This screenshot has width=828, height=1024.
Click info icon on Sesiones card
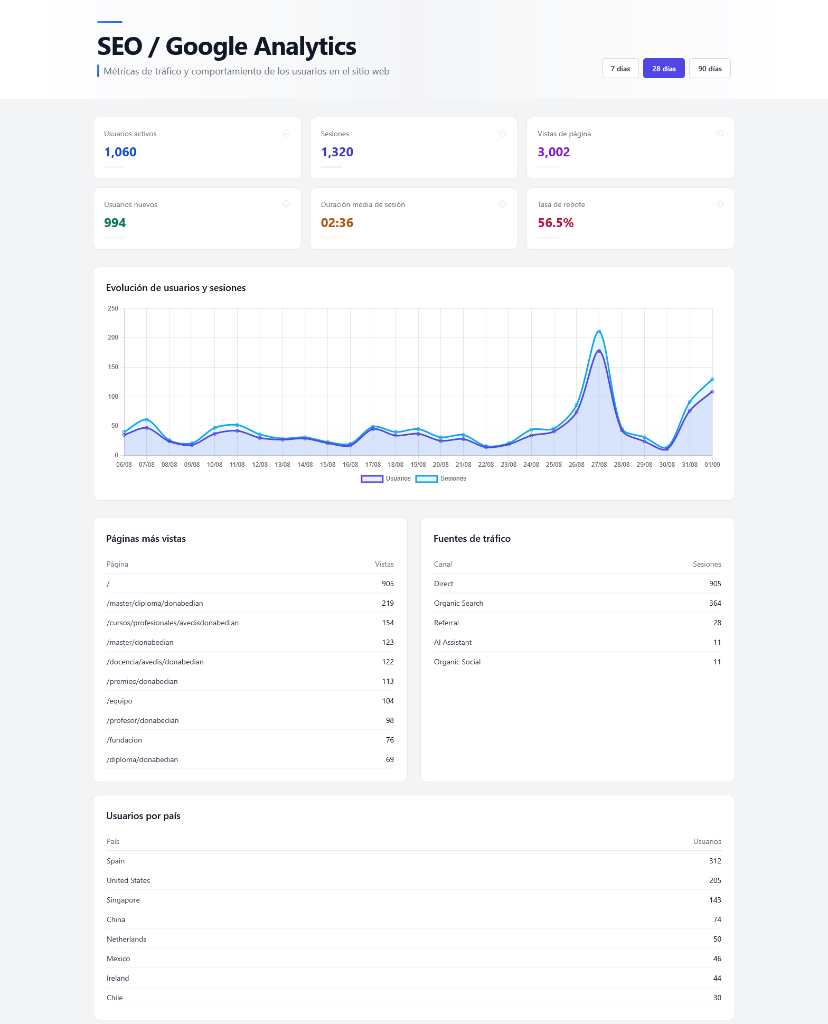(x=503, y=133)
